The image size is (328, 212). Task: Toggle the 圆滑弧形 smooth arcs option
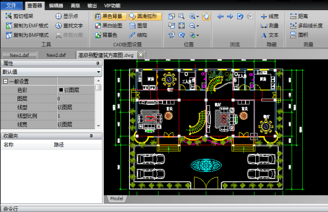[145, 16]
